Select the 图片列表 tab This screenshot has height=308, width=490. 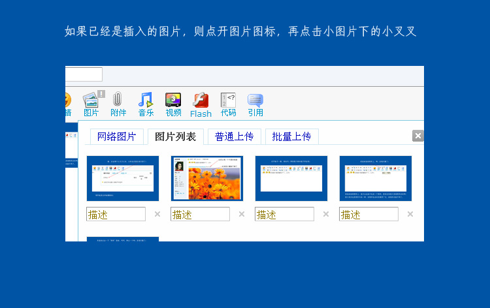[x=175, y=136]
